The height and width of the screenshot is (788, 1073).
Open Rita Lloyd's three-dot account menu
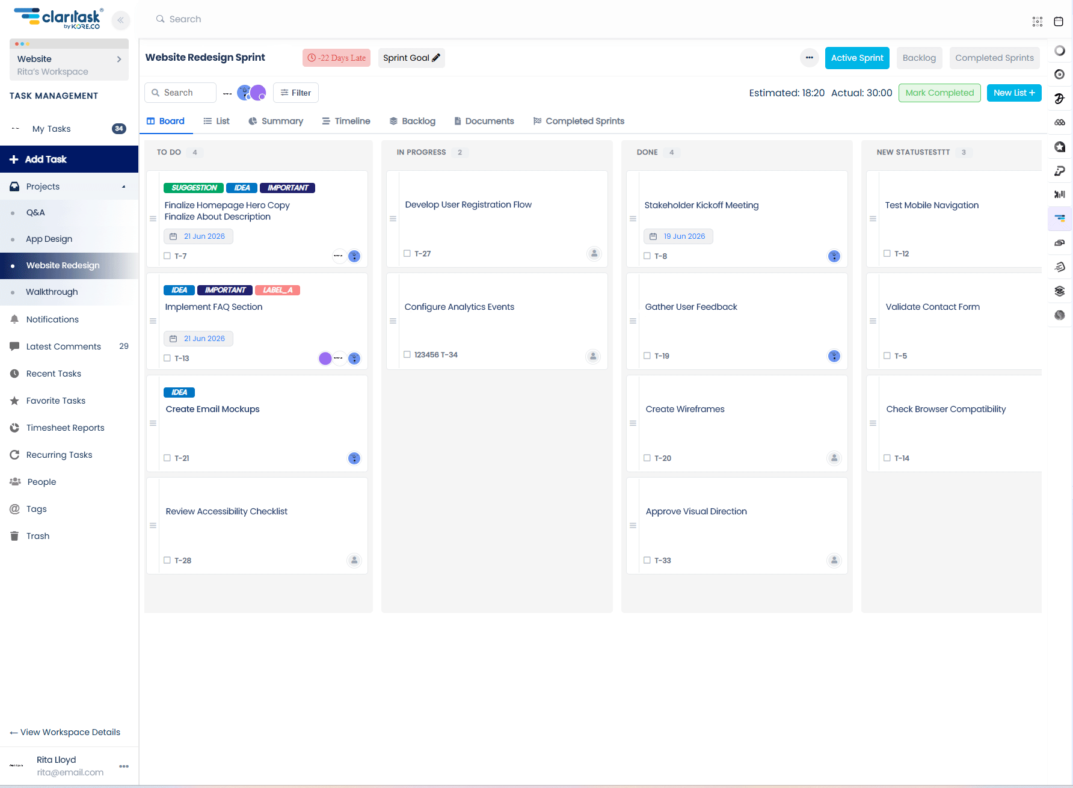124,766
